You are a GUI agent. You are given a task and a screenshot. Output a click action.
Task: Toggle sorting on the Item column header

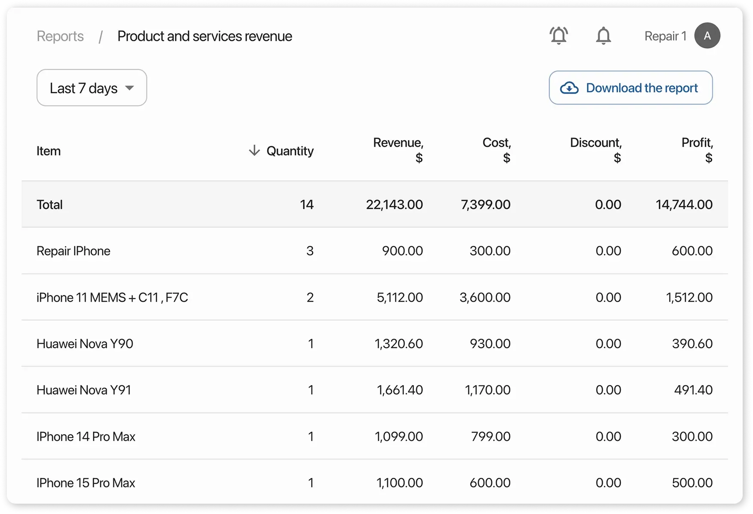pos(48,151)
